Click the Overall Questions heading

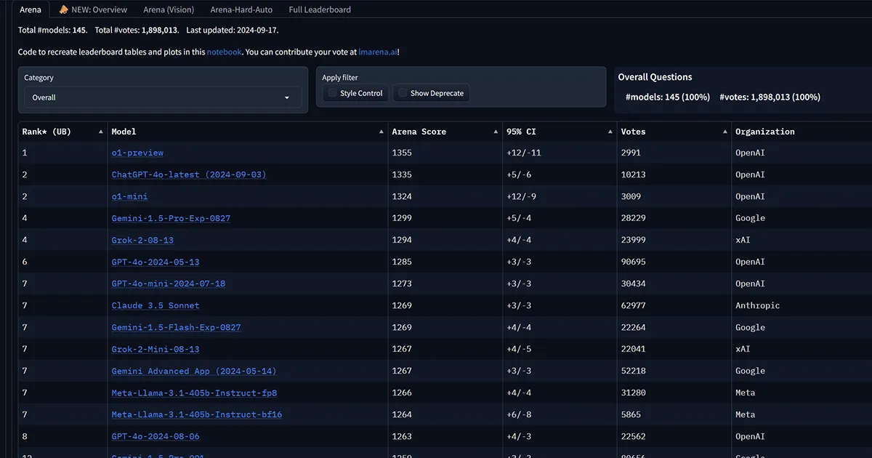click(655, 77)
